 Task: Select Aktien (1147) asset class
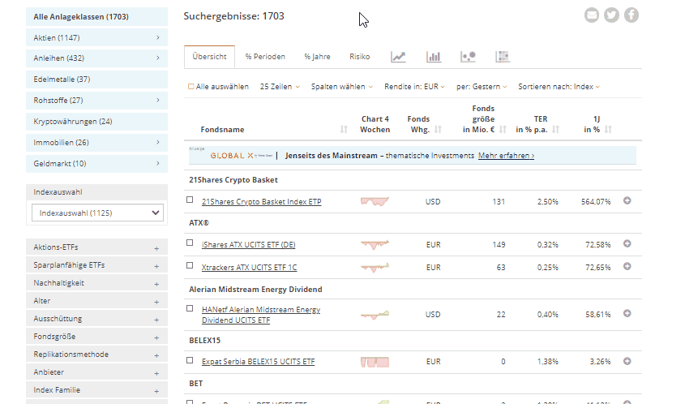(96, 37)
